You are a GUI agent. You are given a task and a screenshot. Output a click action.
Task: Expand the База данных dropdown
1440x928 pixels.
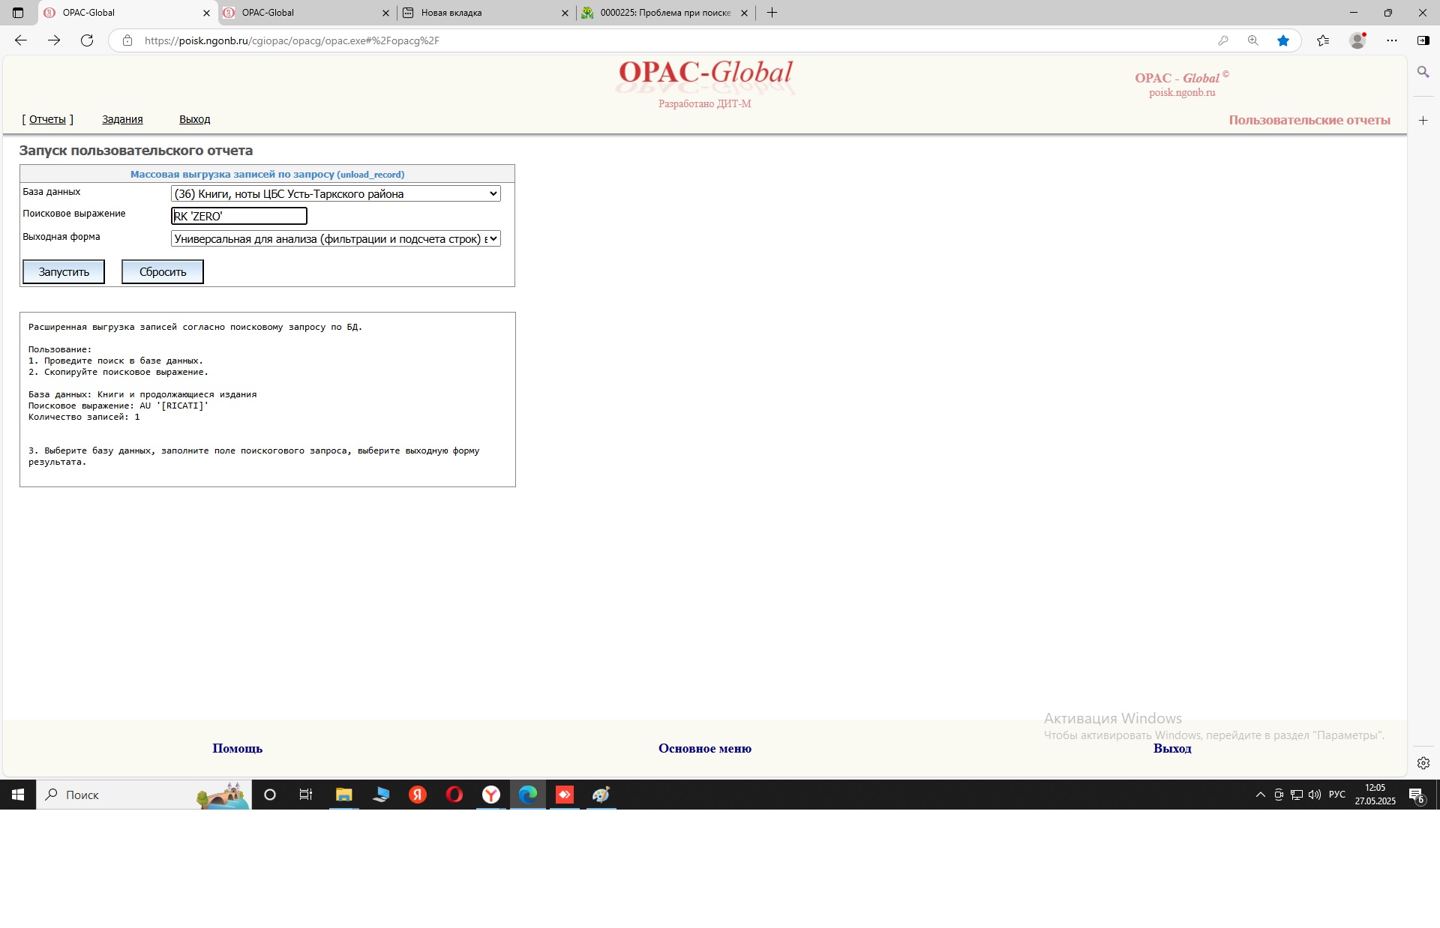[x=335, y=193]
